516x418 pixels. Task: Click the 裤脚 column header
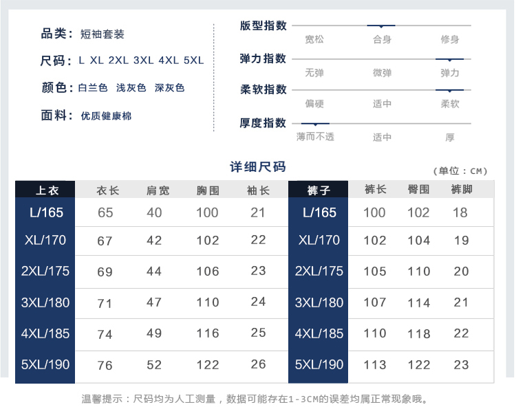[x=462, y=190]
